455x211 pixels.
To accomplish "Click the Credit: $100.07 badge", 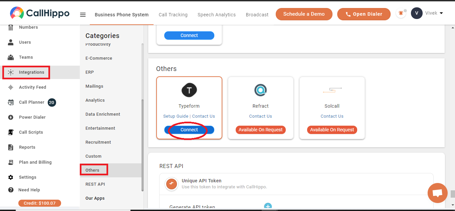I will [x=40, y=203].
